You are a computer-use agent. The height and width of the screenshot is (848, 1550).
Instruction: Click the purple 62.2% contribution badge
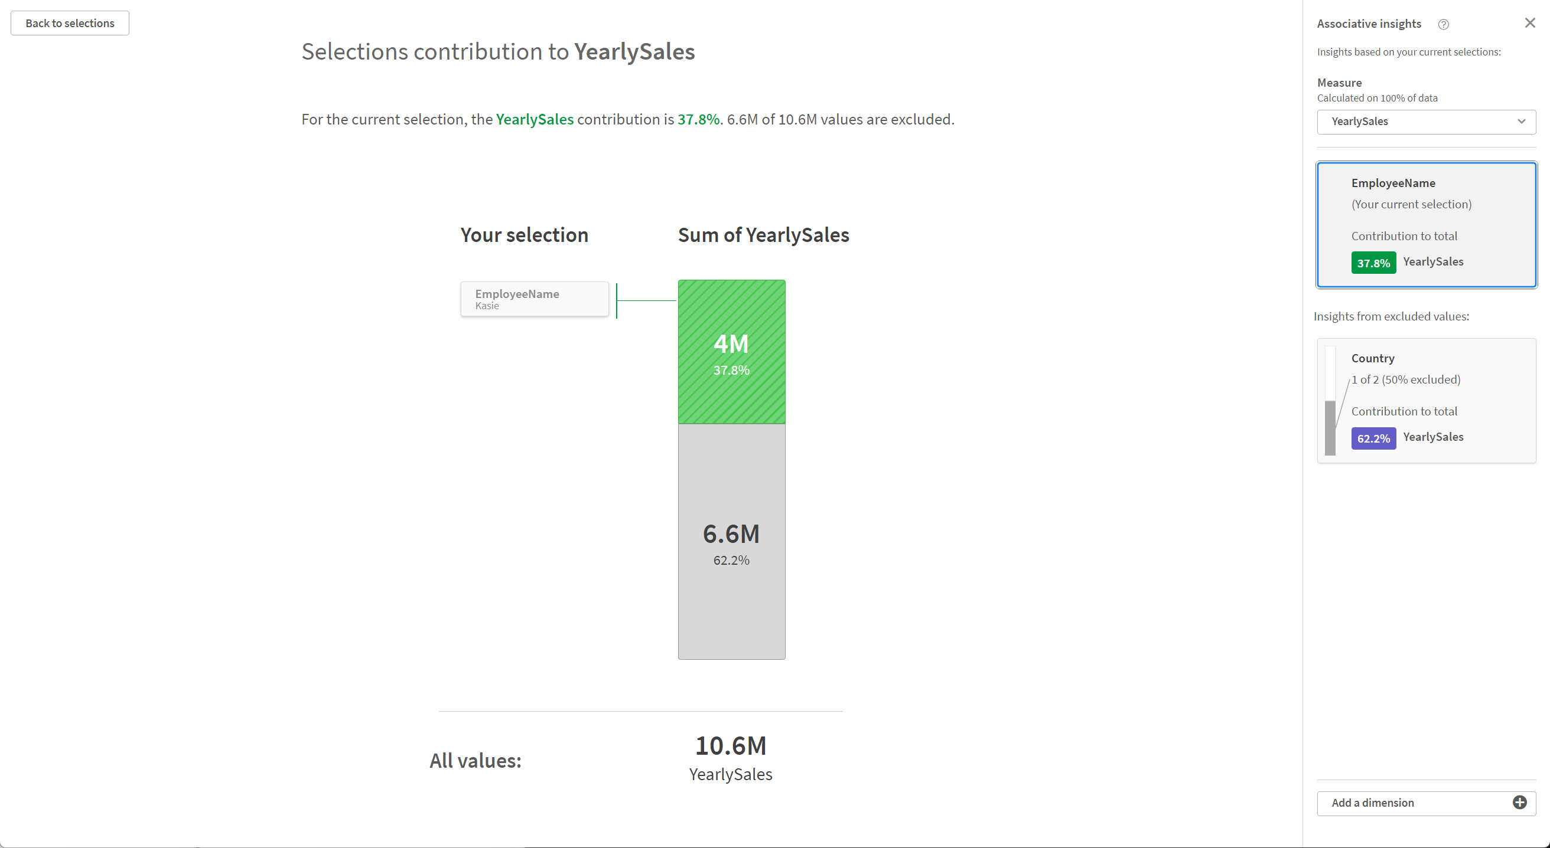1373,438
